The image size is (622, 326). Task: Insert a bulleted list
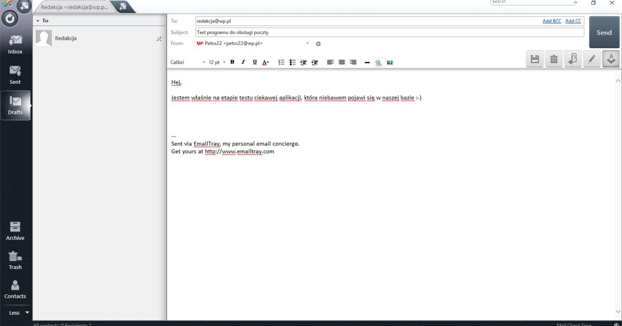(292, 62)
